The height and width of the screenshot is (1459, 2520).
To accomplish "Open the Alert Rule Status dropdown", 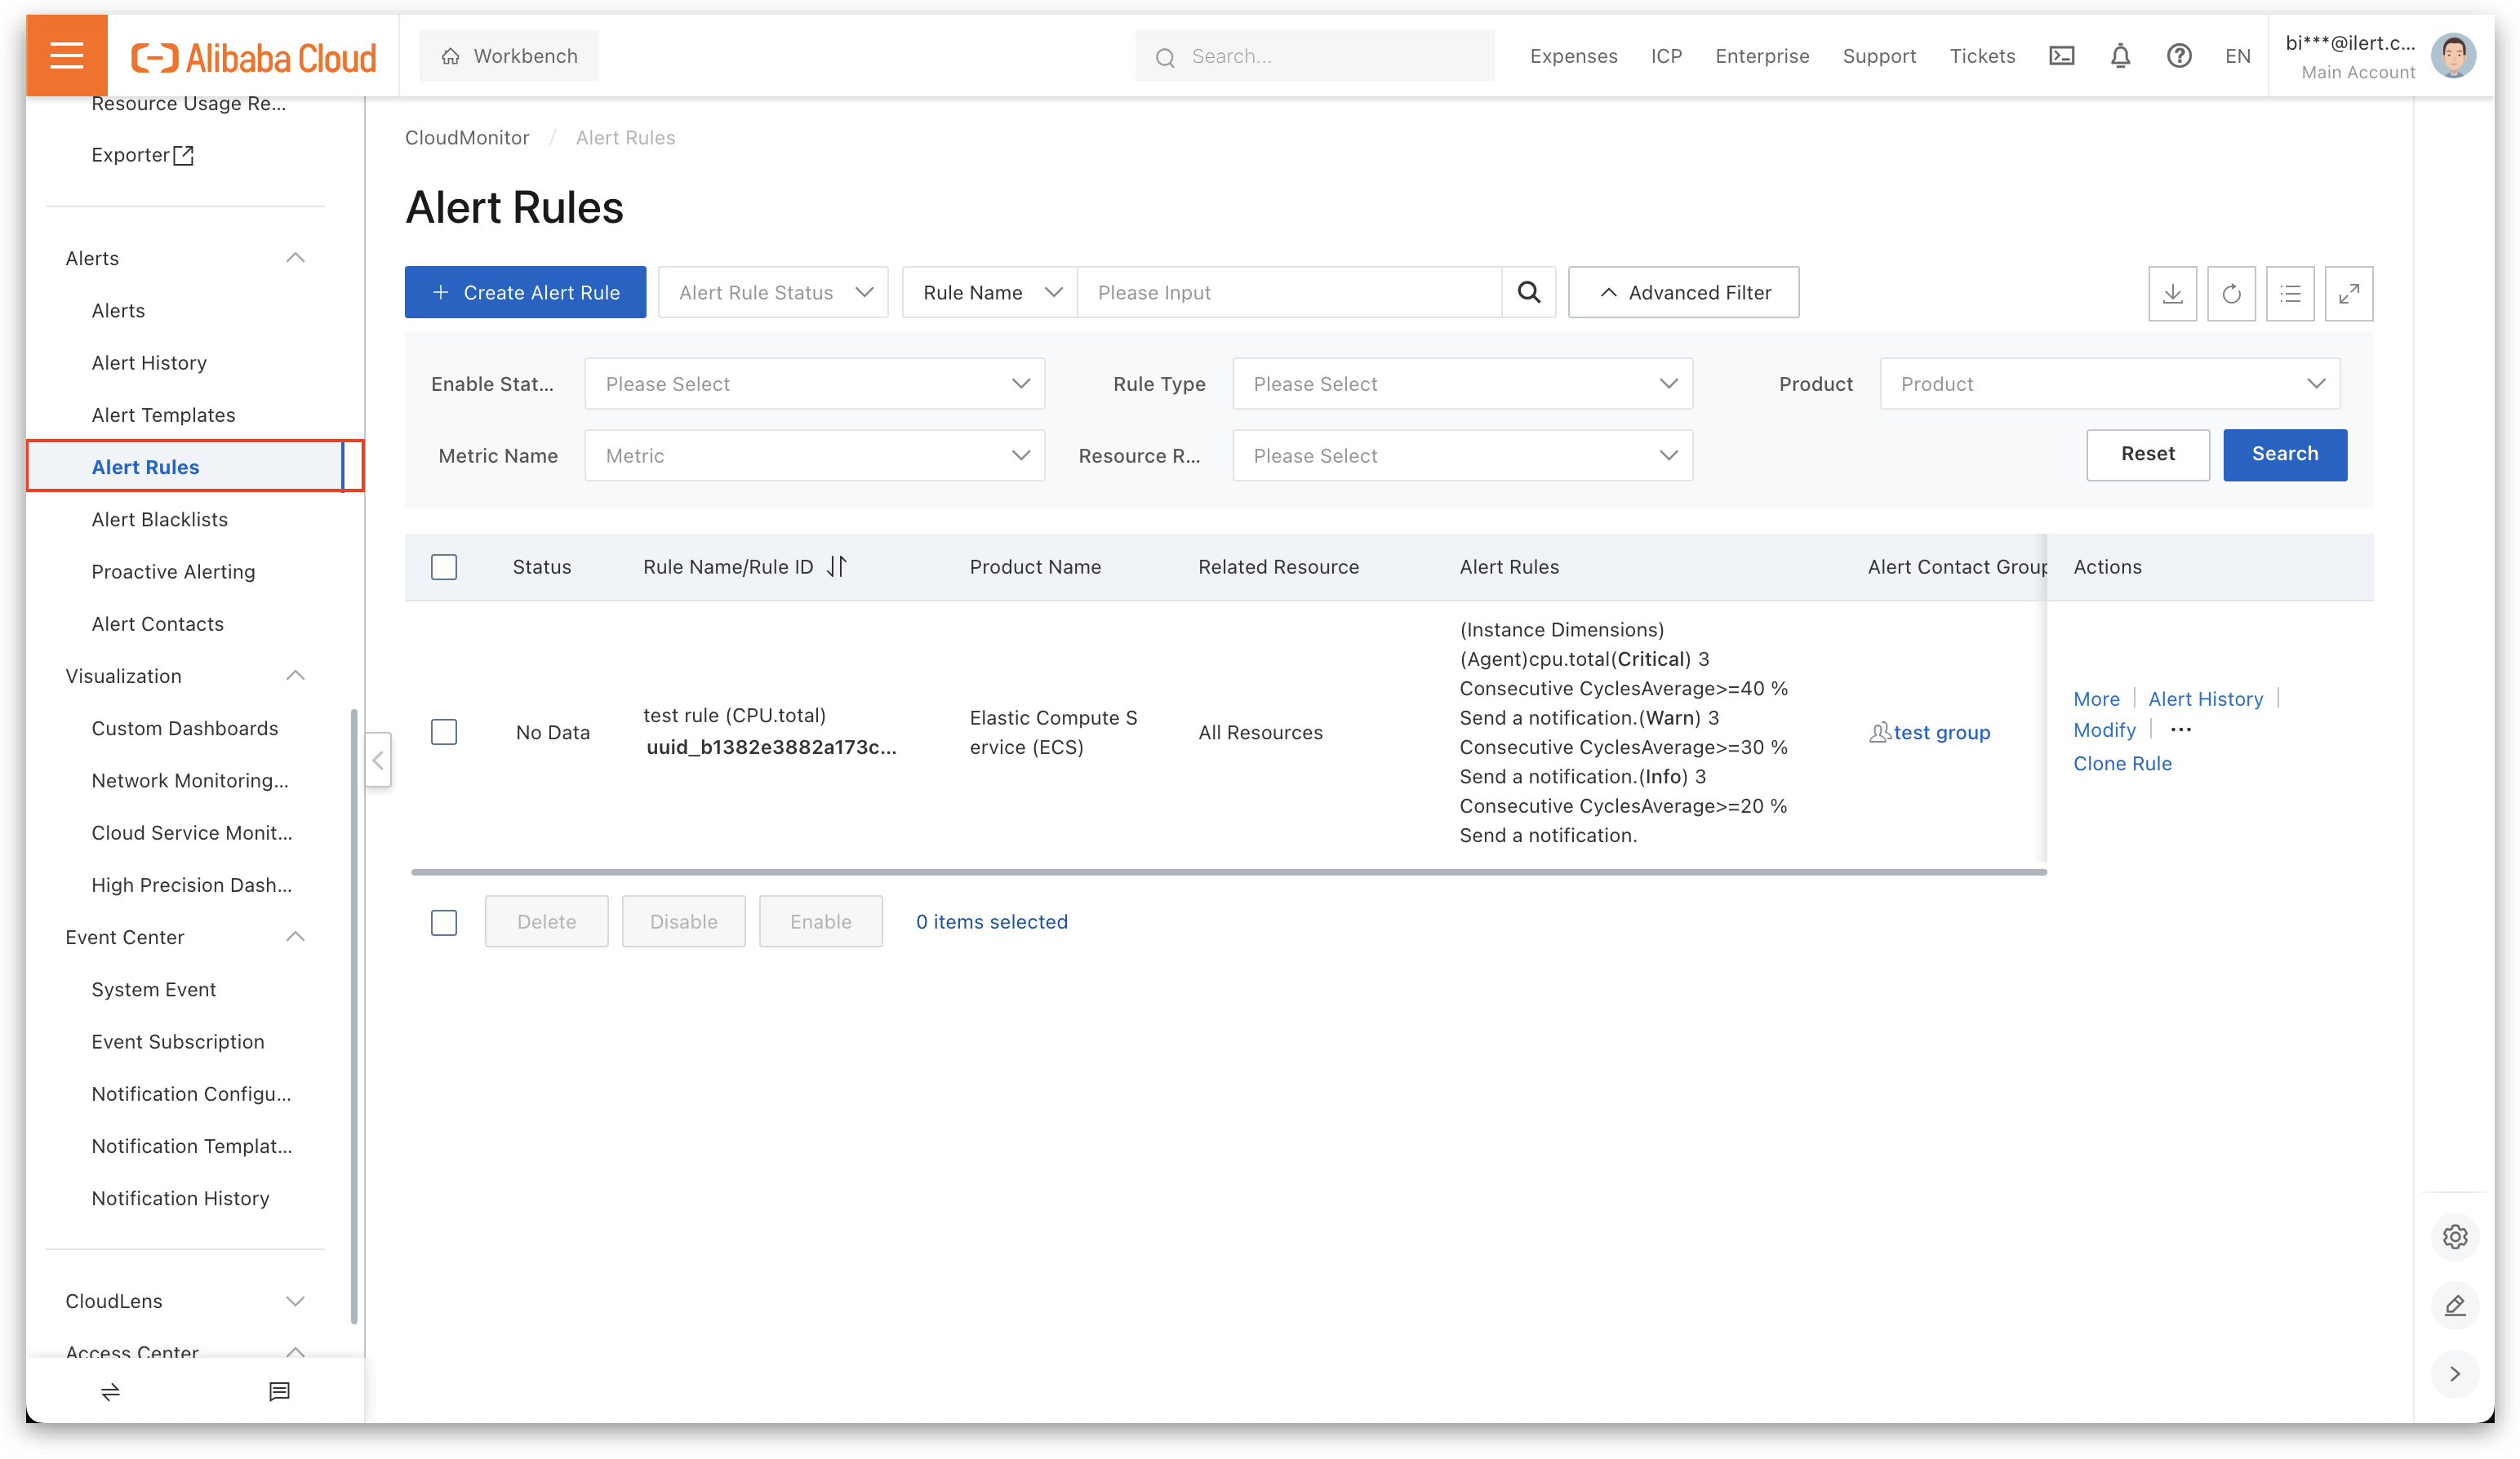I will point(773,292).
